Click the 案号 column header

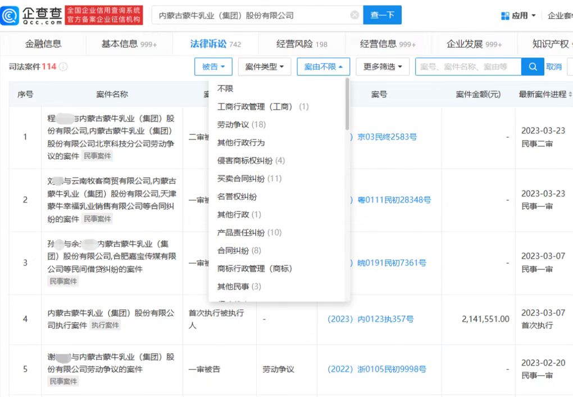coord(379,94)
